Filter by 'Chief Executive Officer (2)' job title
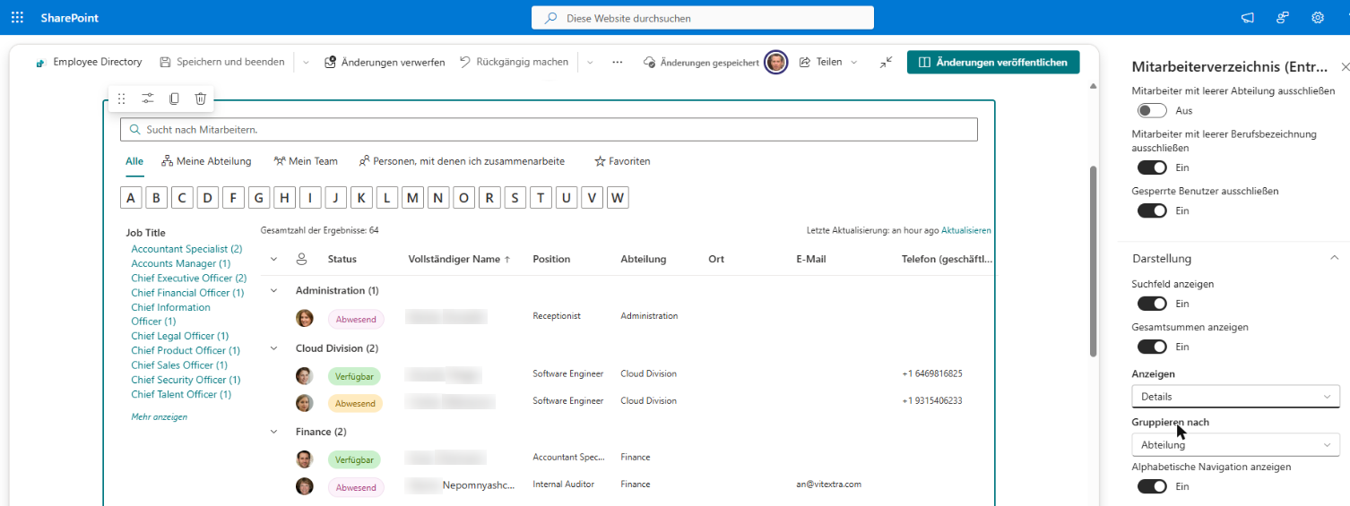Viewport: 1350px width, 506px height. pyautogui.click(x=188, y=278)
